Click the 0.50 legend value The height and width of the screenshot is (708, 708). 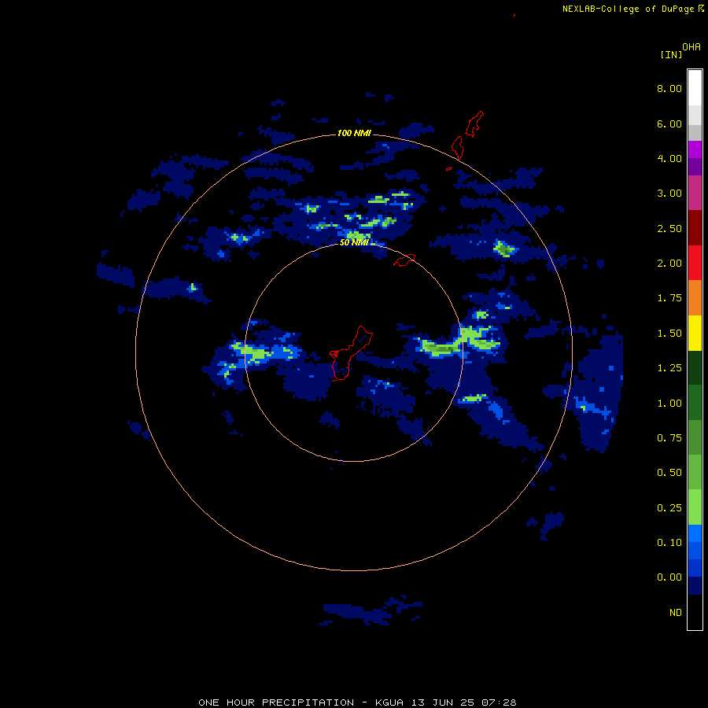(669, 473)
